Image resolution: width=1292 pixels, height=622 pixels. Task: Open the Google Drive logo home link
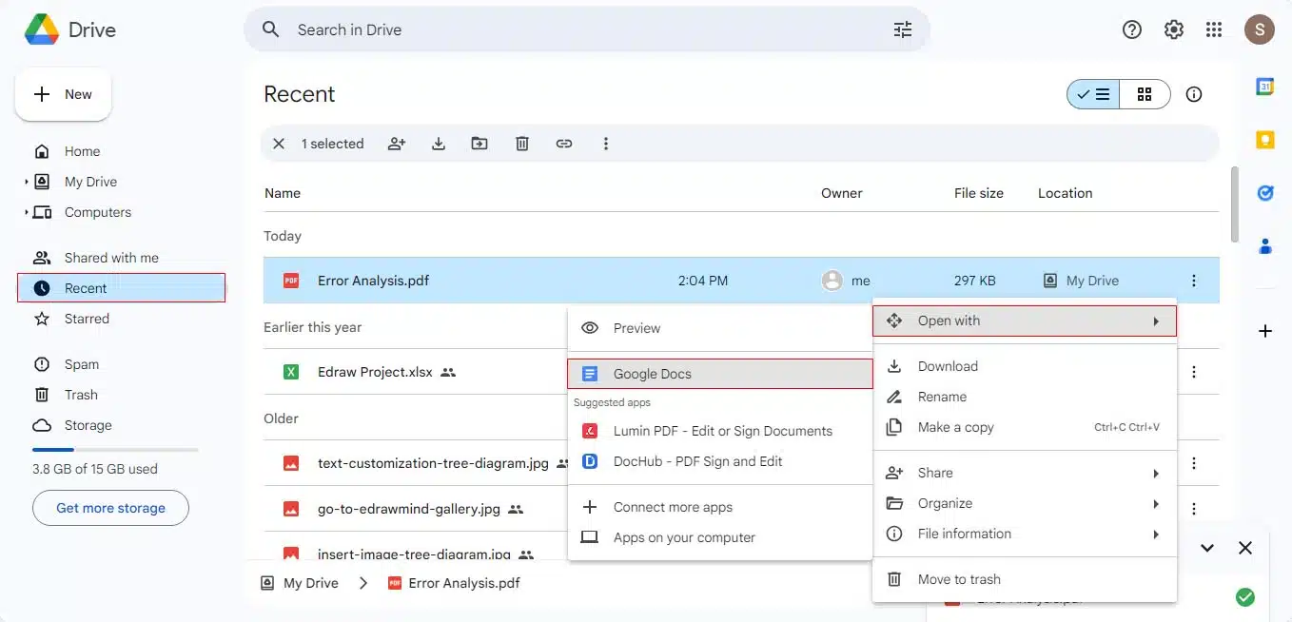tap(69, 29)
